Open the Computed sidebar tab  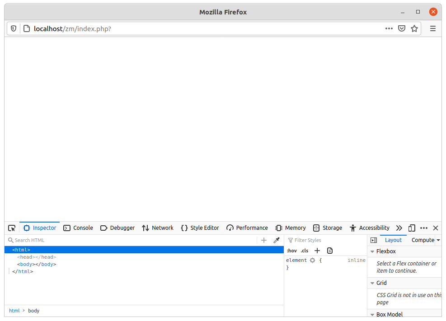(x=423, y=240)
